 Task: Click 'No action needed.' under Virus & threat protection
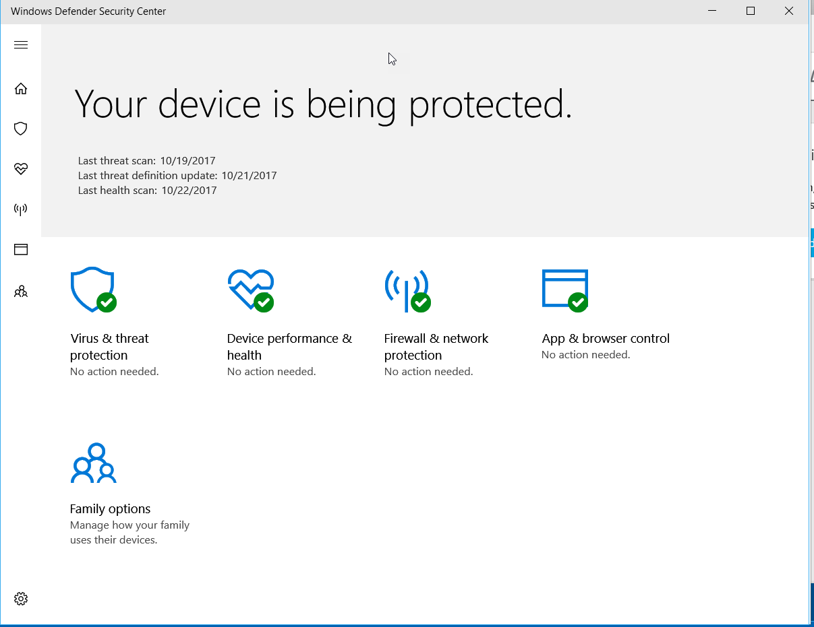[x=115, y=372]
